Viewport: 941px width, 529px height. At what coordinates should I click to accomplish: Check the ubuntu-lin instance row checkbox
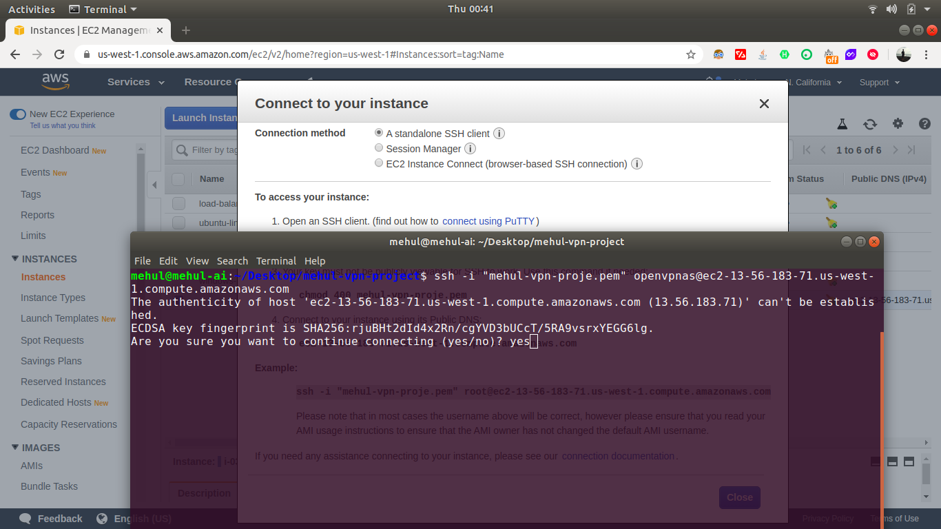(178, 222)
